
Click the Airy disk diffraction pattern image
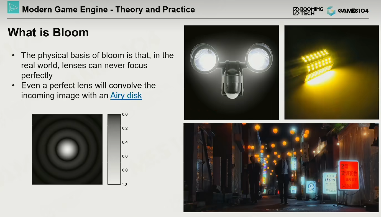(67, 149)
